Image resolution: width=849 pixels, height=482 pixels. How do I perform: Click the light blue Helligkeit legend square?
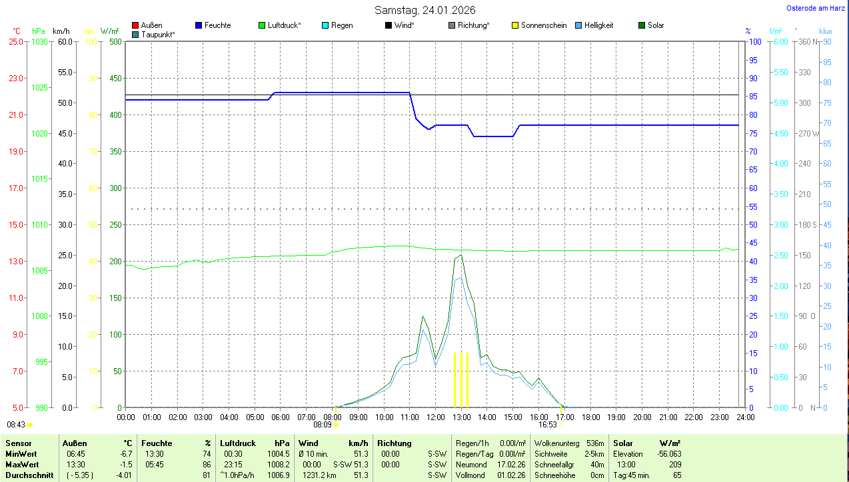[578, 25]
